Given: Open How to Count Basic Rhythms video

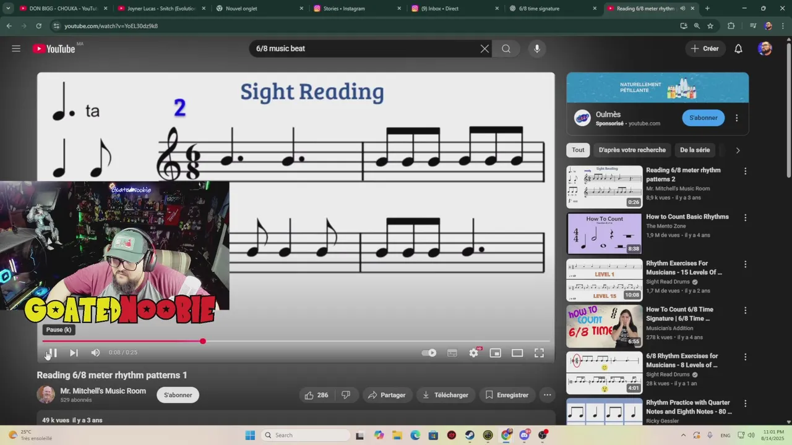Looking at the screenshot, I should [687, 217].
